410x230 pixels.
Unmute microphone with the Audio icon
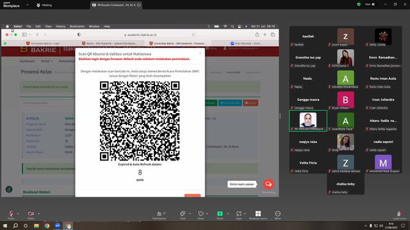click(11, 213)
